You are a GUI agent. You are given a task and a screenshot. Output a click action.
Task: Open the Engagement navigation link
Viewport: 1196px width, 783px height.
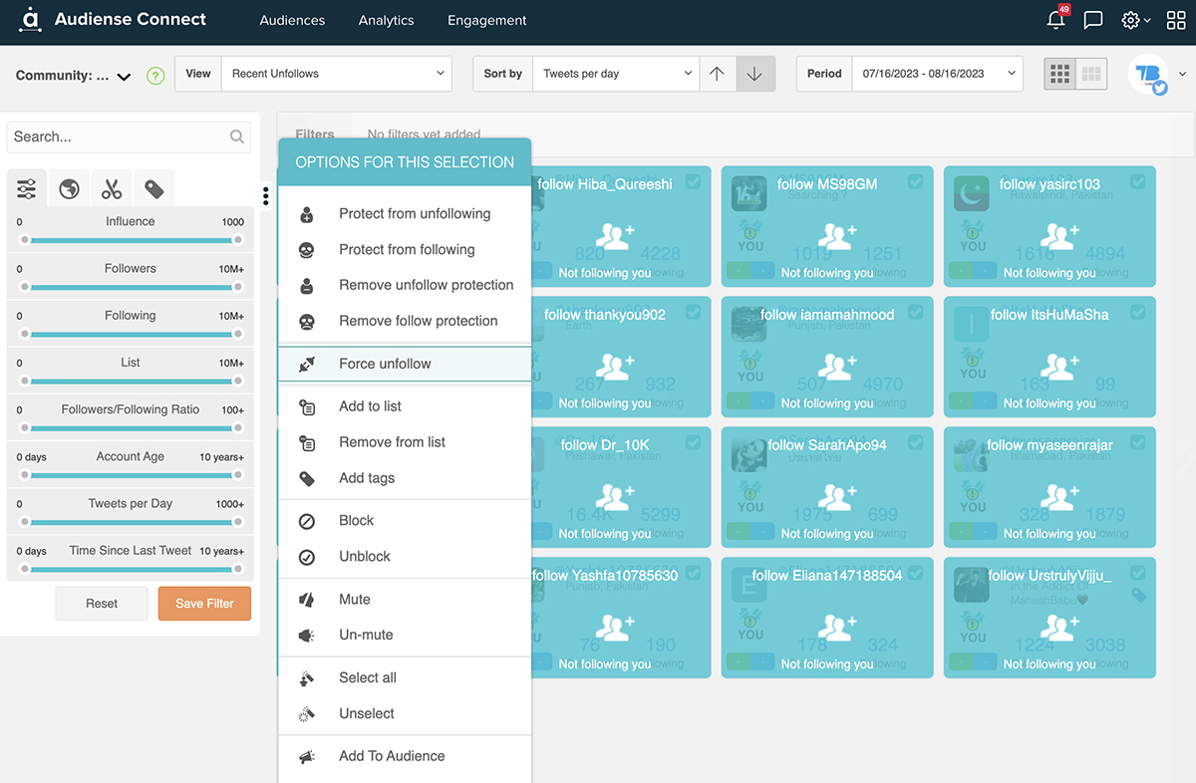[487, 20]
